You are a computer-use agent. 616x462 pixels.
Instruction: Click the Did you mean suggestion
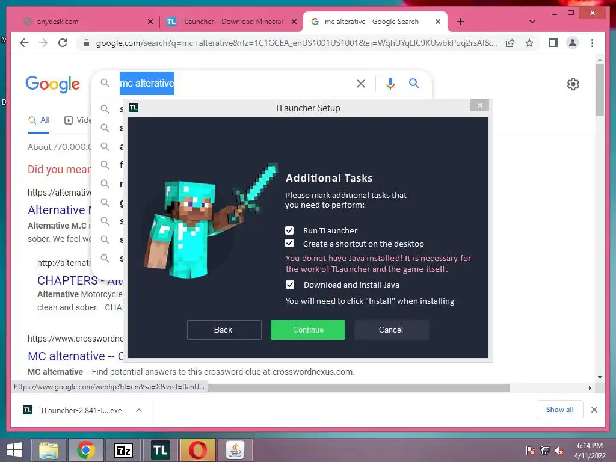pyautogui.click(x=59, y=169)
